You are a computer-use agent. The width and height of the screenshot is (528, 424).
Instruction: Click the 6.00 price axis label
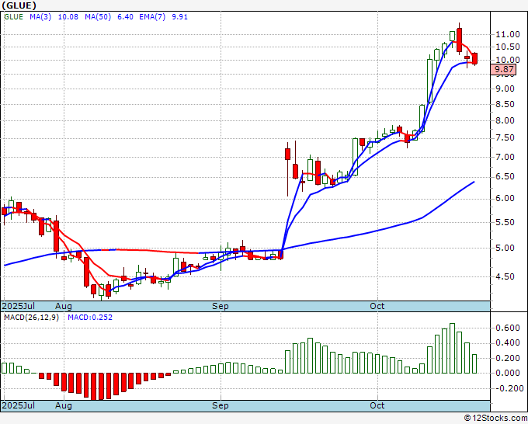click(505, 199)
